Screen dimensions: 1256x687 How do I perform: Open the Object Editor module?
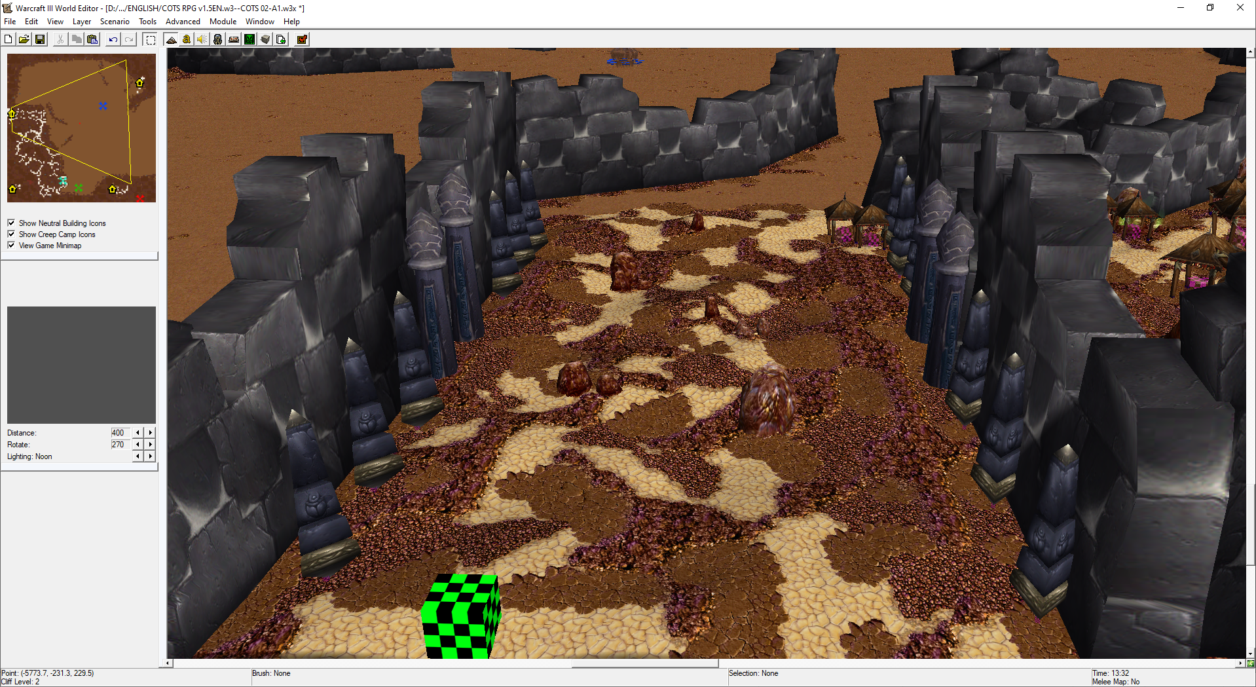tap(218, 39)
